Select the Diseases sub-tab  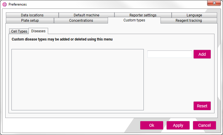coord(38,31)
